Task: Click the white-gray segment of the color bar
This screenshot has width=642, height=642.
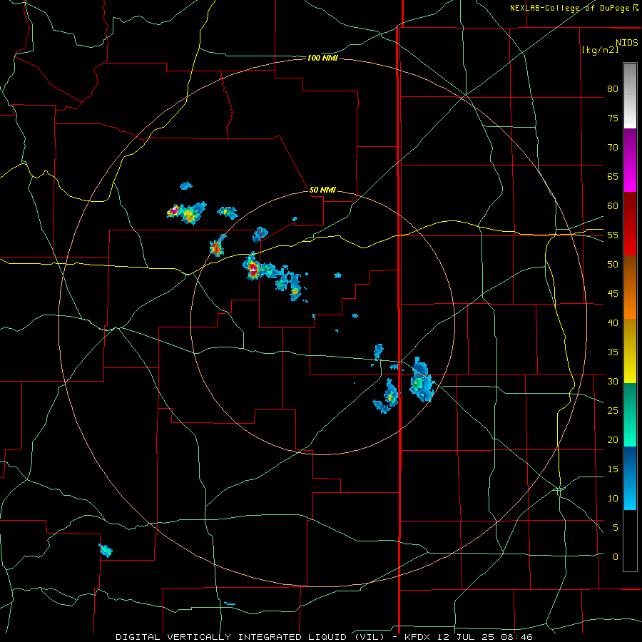Action: click(x=630, y=96)
